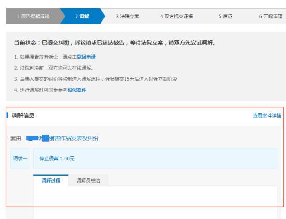
Task: Switch to the 调解员总结 tab
Action: click(x=88, y=181)
